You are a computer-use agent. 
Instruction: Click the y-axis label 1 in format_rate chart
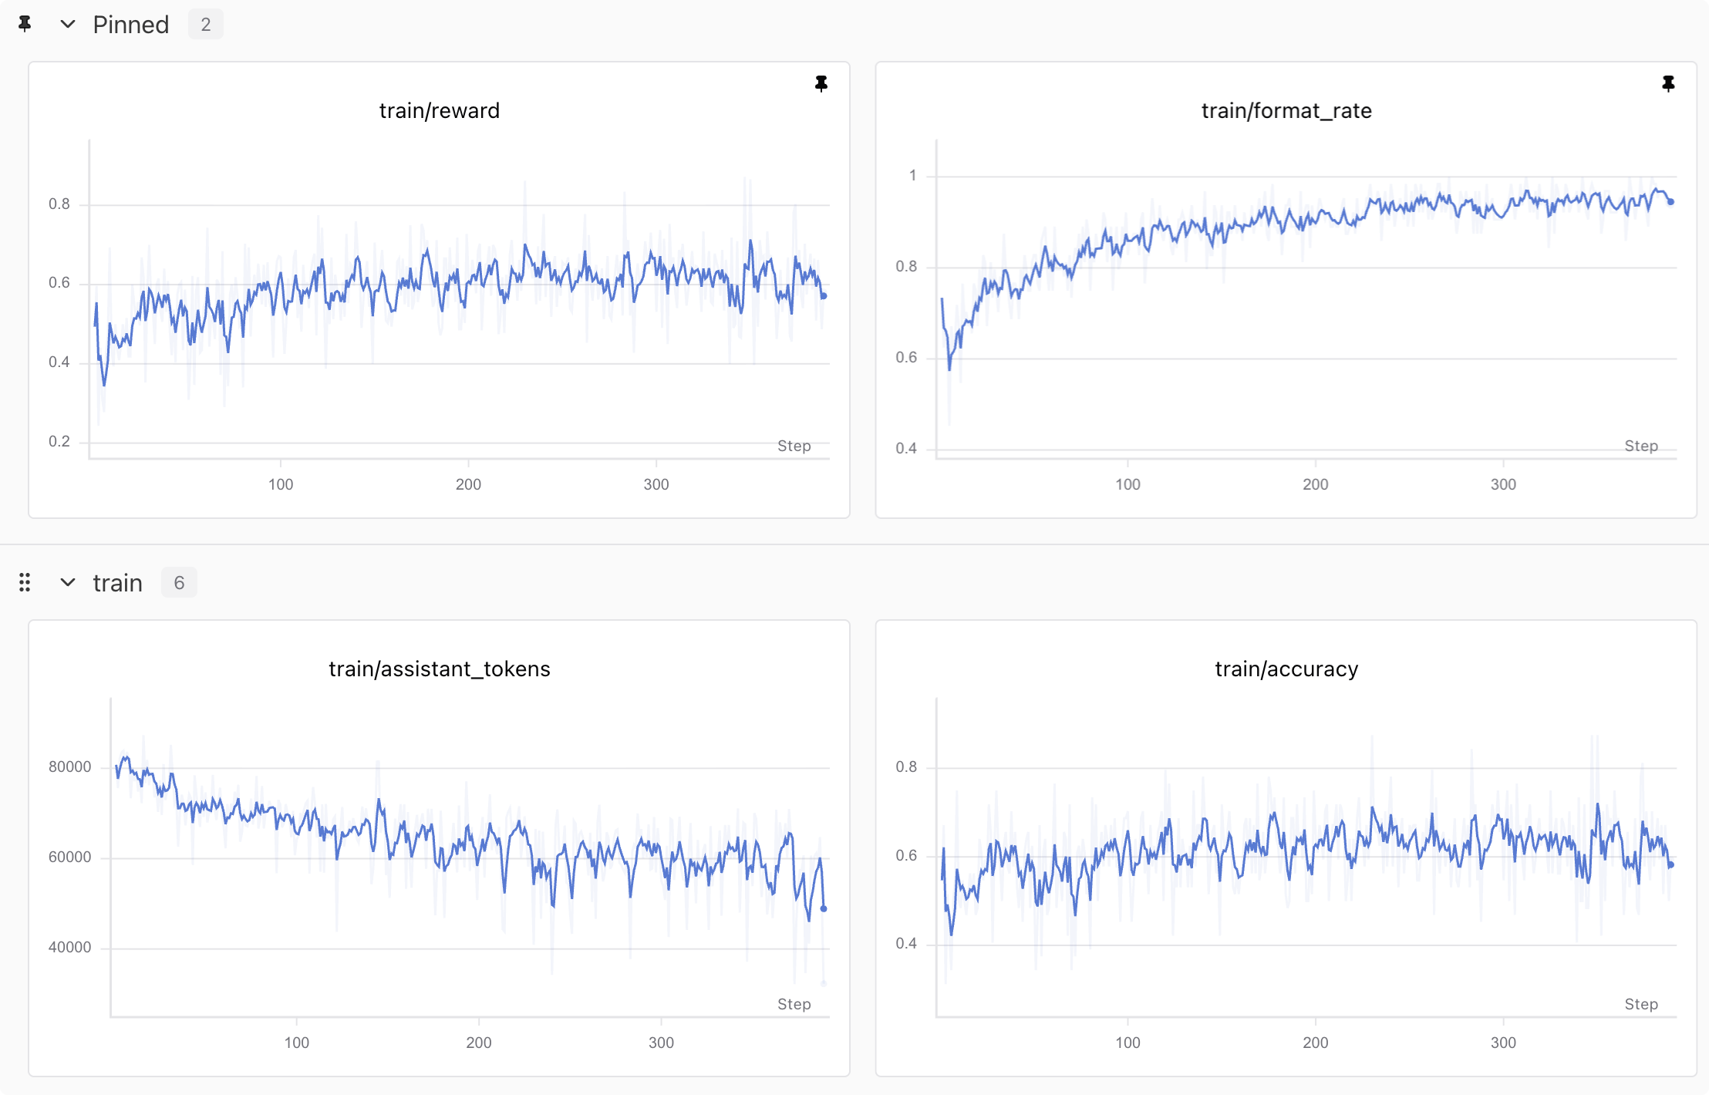(913, 176)
